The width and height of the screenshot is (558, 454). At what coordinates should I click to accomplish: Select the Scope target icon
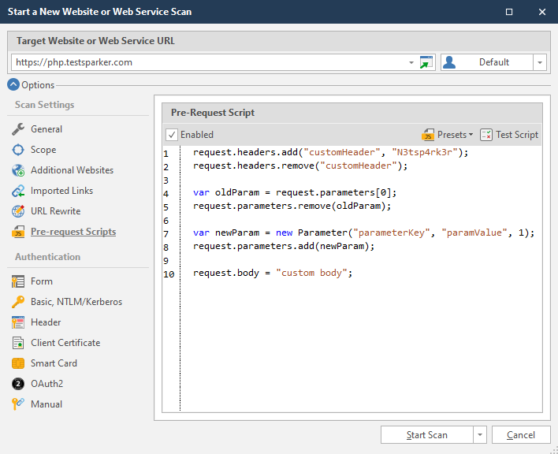pyautogui.click(x=18, y=150)
